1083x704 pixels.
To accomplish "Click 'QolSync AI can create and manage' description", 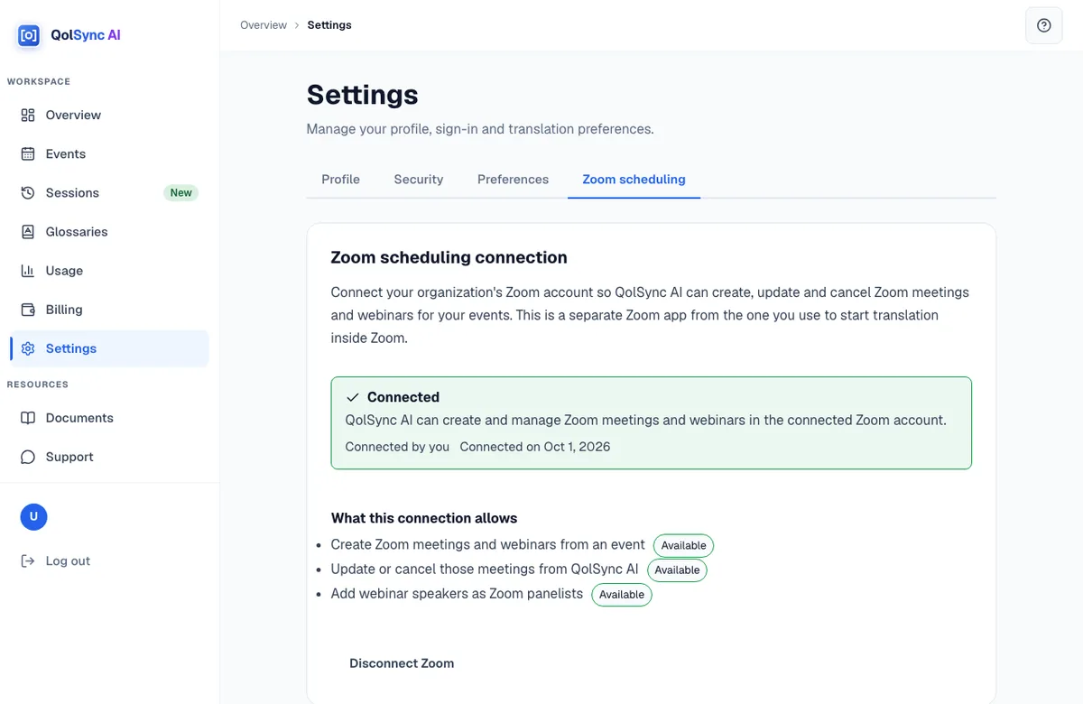I will click(646, 420).
